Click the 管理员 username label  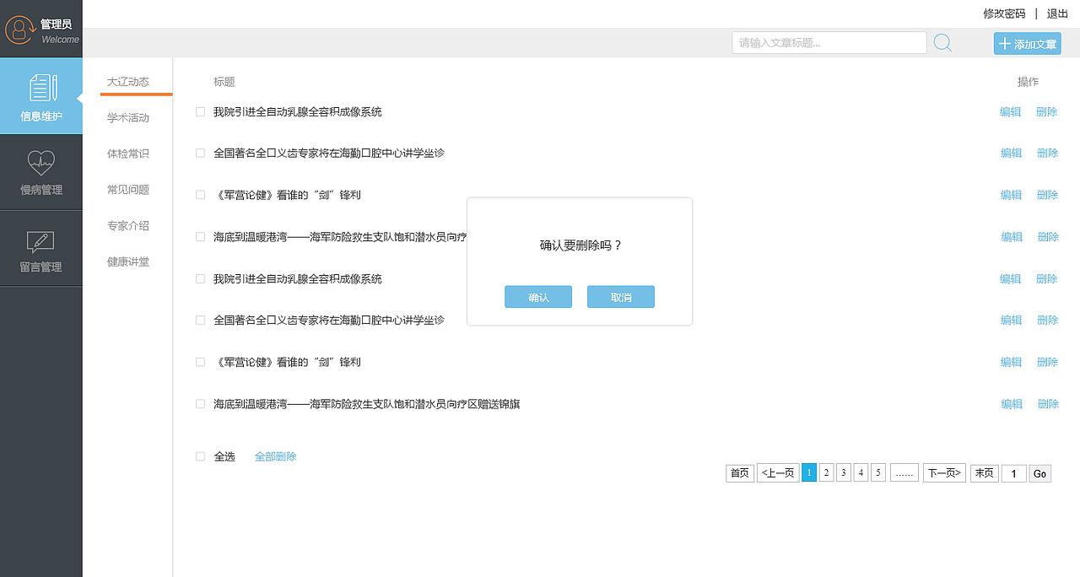57,24
